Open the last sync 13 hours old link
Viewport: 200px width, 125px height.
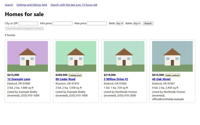click(x=74, y=5)
